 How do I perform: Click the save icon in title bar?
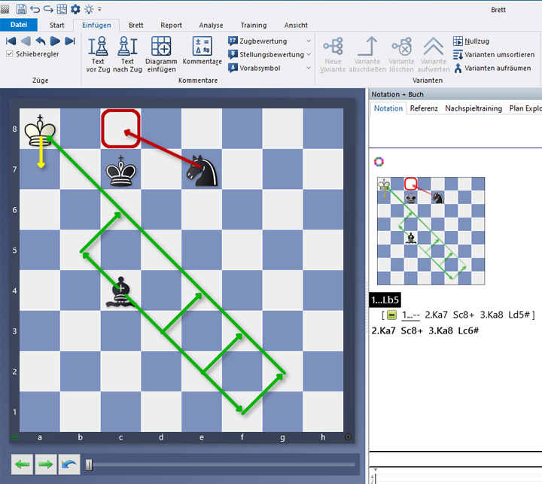pos(20,9)
